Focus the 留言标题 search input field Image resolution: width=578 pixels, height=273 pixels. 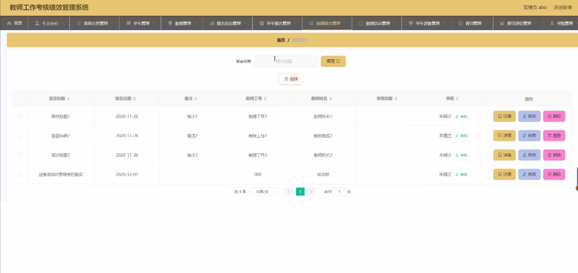point(286,61)
